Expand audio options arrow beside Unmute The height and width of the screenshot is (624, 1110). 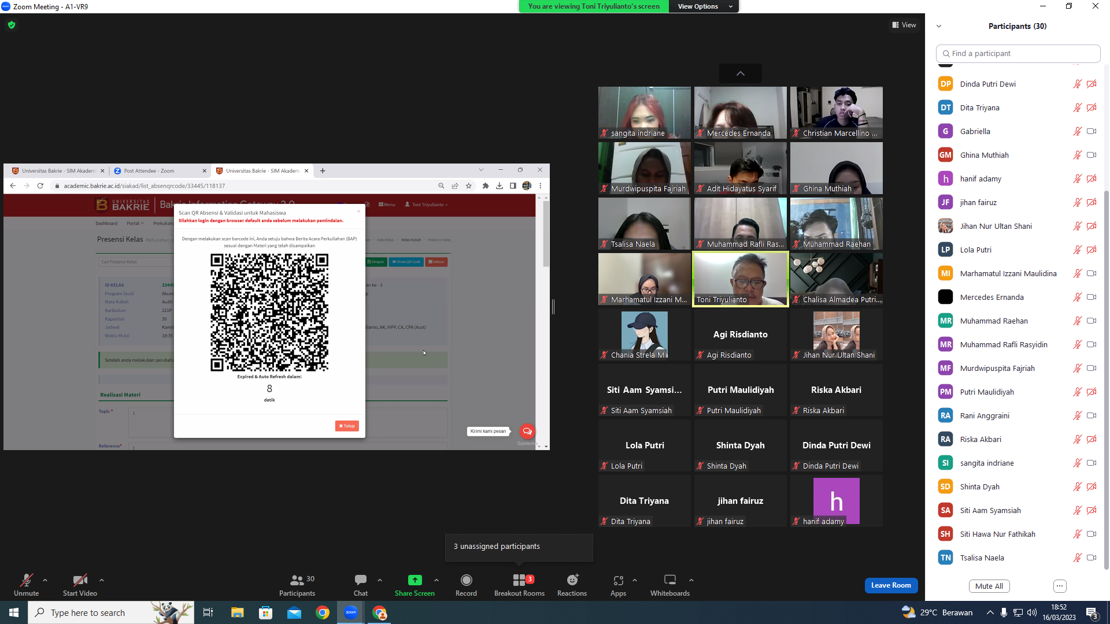[x=45, y=580]
